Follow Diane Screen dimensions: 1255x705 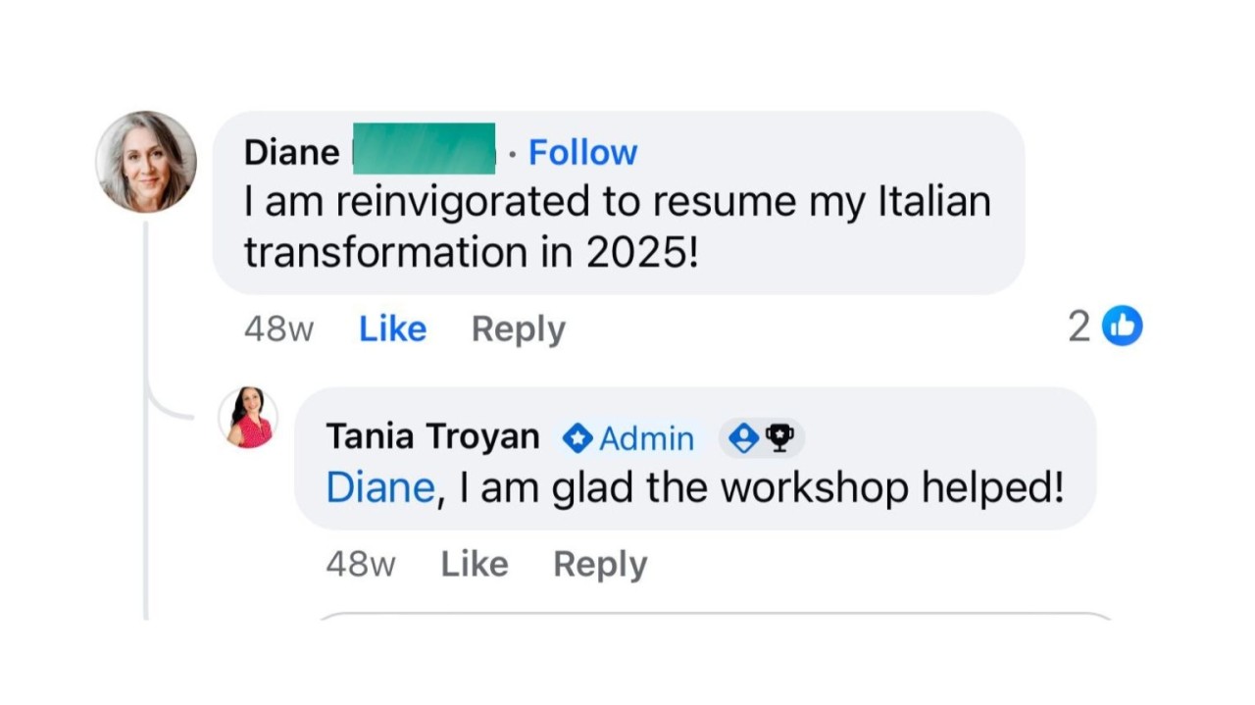[582, 153]
